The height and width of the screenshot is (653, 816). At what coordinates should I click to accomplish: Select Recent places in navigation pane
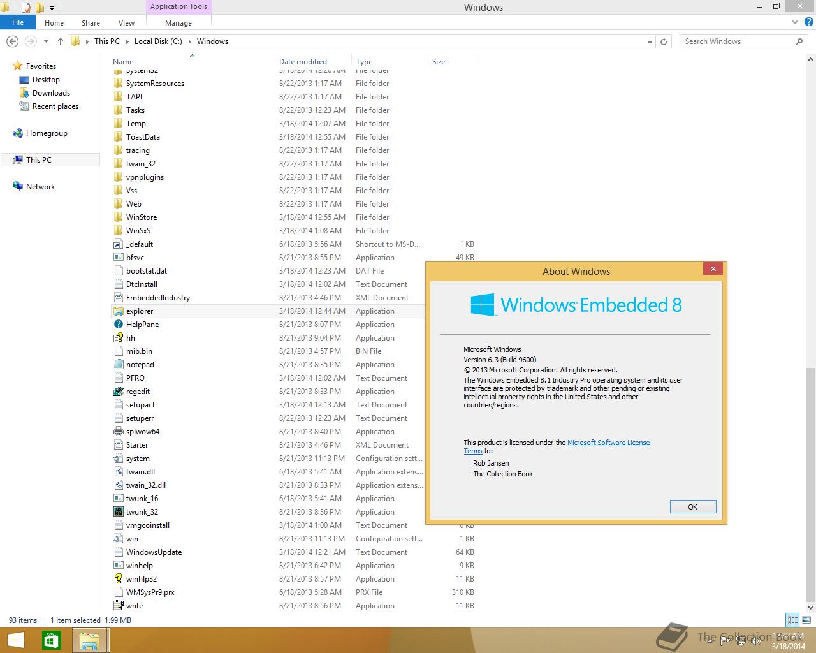[x=55, y=106]
